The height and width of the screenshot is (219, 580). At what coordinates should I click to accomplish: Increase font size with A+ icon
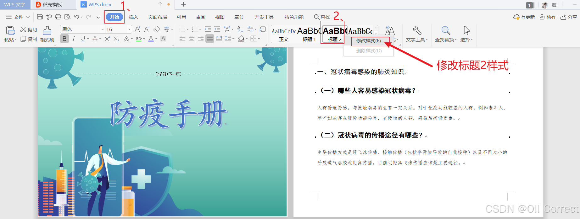(137, 29)
